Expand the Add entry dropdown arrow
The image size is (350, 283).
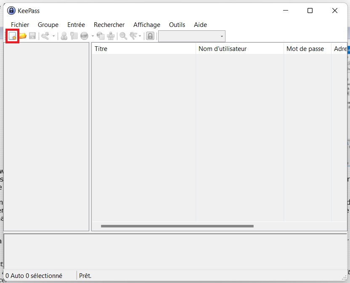(x=53, y=36)
